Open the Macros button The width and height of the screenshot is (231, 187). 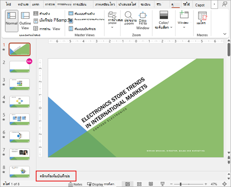pos(202,18)
